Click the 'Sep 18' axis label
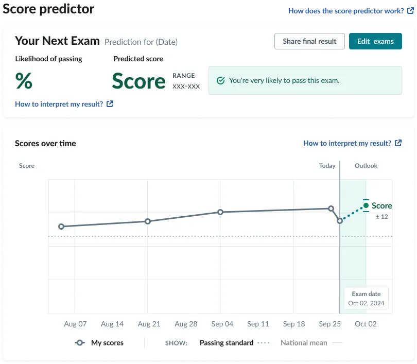The width and height of the screenshot is (417, 364). coord(294,324)
